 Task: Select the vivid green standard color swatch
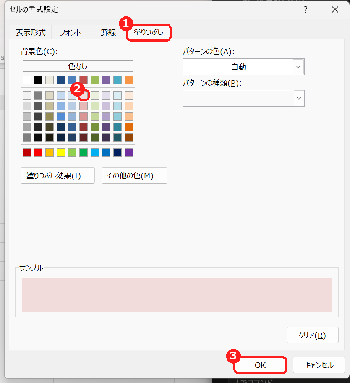[84, 152]
